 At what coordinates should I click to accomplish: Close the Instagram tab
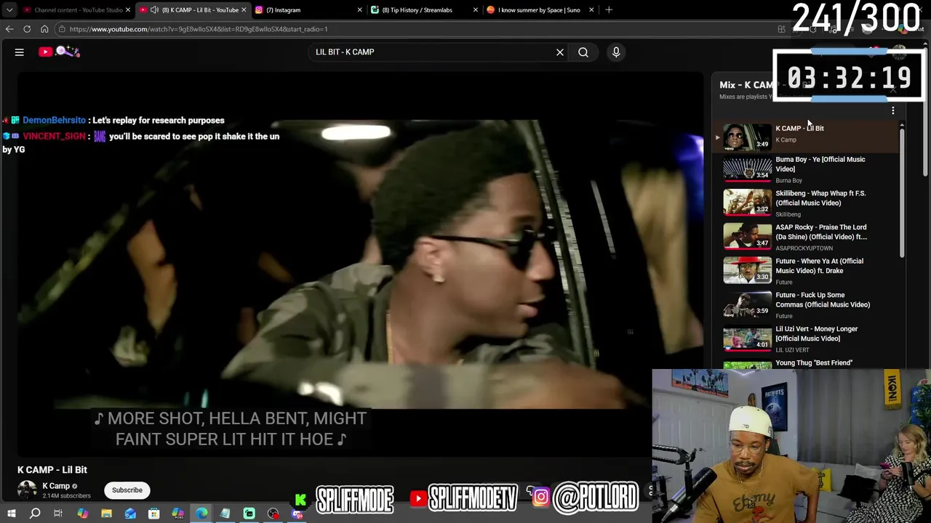click(359, 10)
